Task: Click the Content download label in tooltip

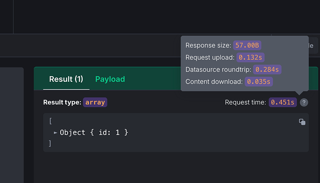Action: pyautogui.click(x=214, y=82)
